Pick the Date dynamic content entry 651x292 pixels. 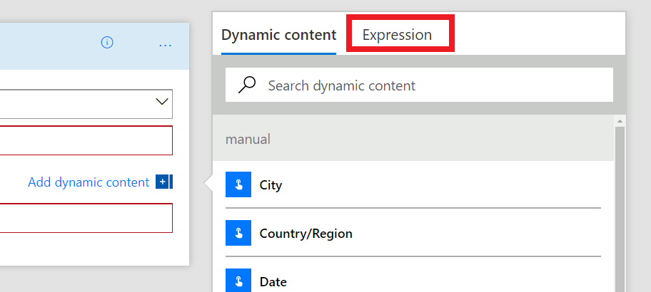point(273,281)
